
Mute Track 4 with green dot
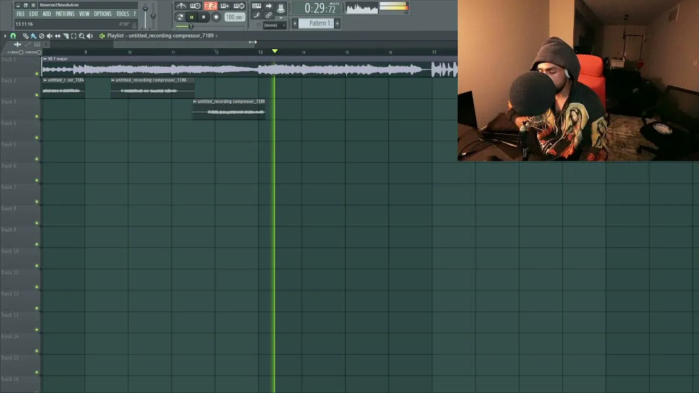[37, 138]
